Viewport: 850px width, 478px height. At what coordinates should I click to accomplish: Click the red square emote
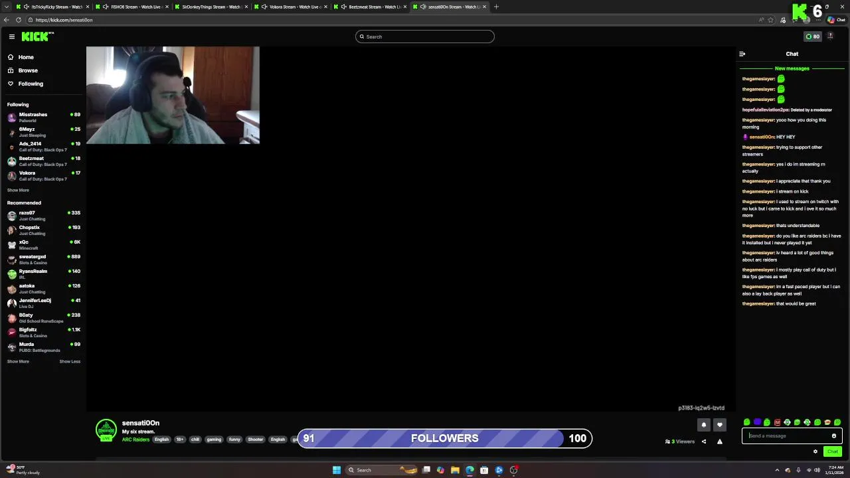(x=777, y=422)
